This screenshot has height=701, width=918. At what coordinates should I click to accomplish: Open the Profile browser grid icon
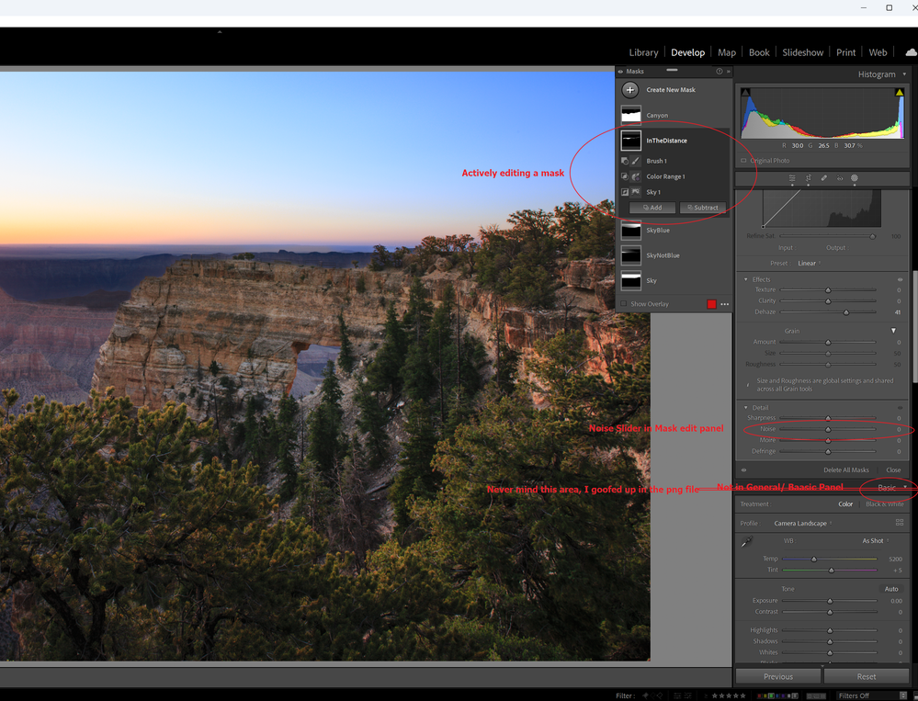(x=900, y=523)
